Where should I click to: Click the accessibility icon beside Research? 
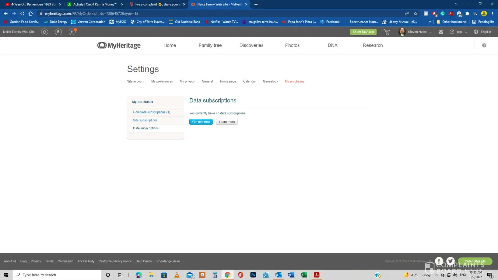484,45
